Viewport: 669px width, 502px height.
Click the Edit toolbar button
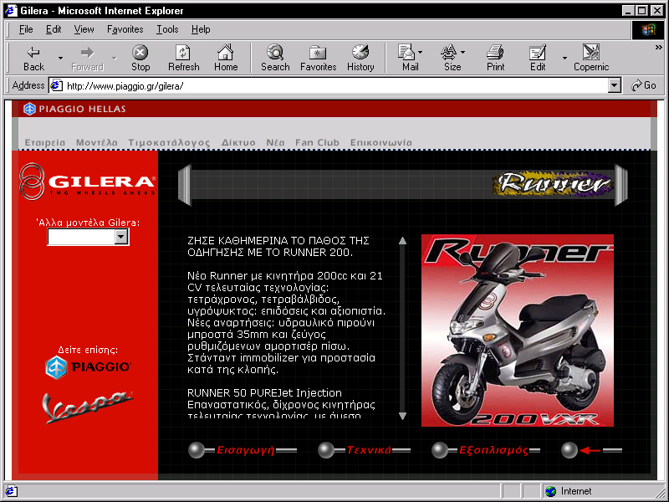pyautogui.click(x=538, y=58)
